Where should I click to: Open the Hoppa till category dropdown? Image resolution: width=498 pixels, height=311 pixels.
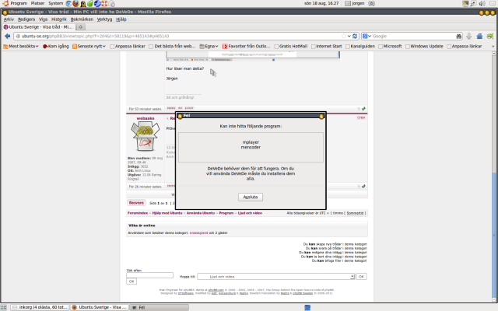coord(275,277)
